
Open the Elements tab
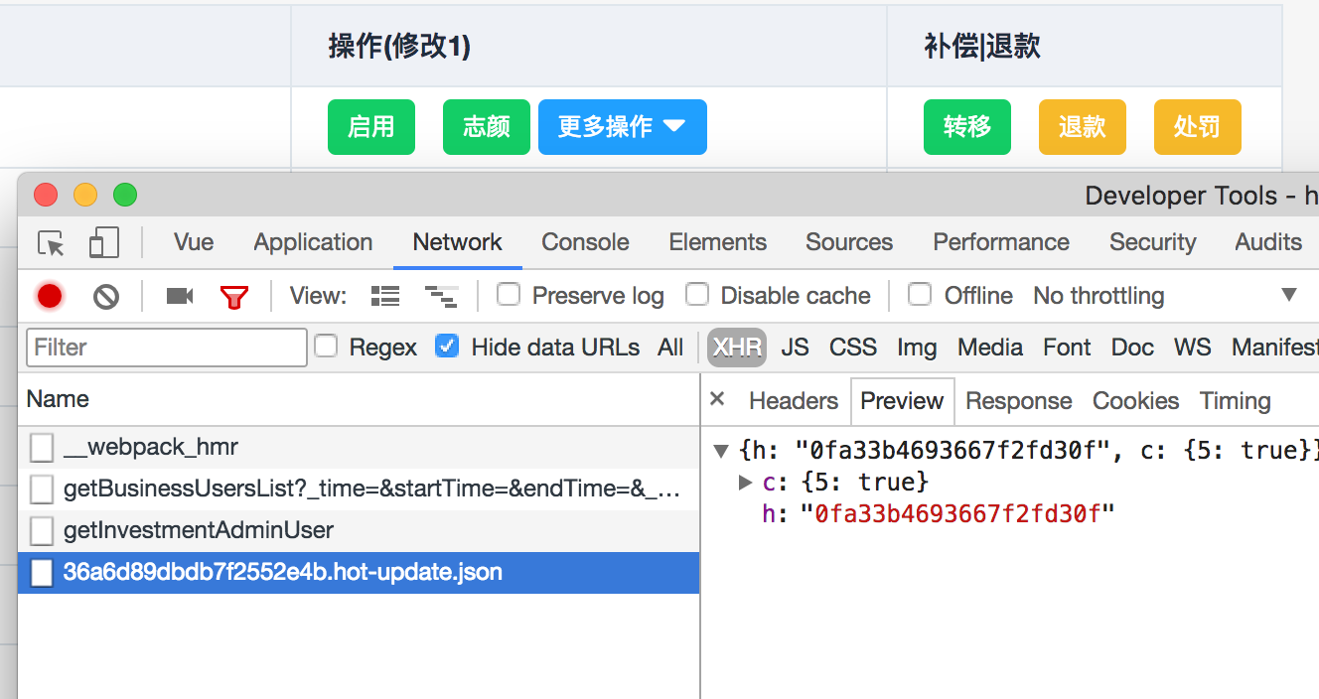coord(717,242)
